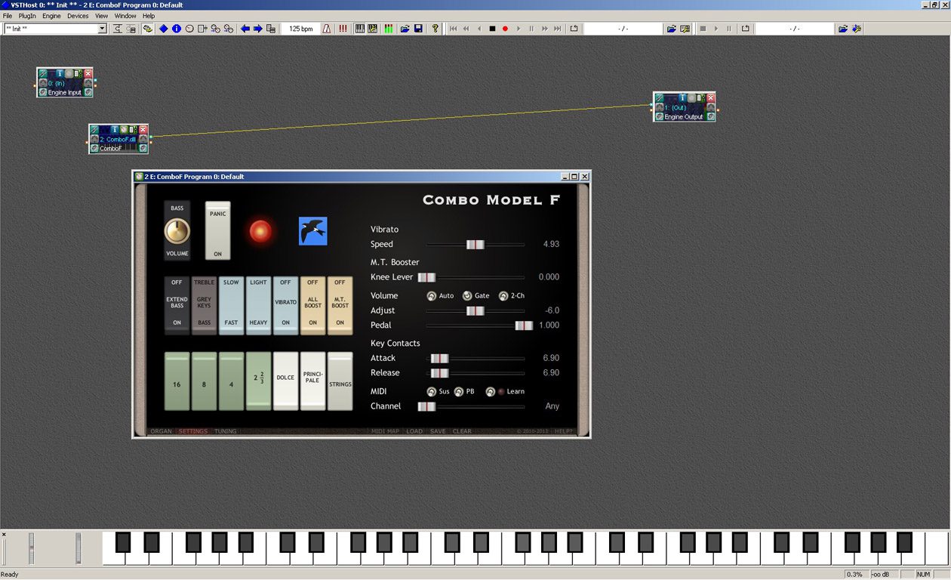Open the View menu
The width and height of the screenshot is (951, 580).
tap(101, 16)
